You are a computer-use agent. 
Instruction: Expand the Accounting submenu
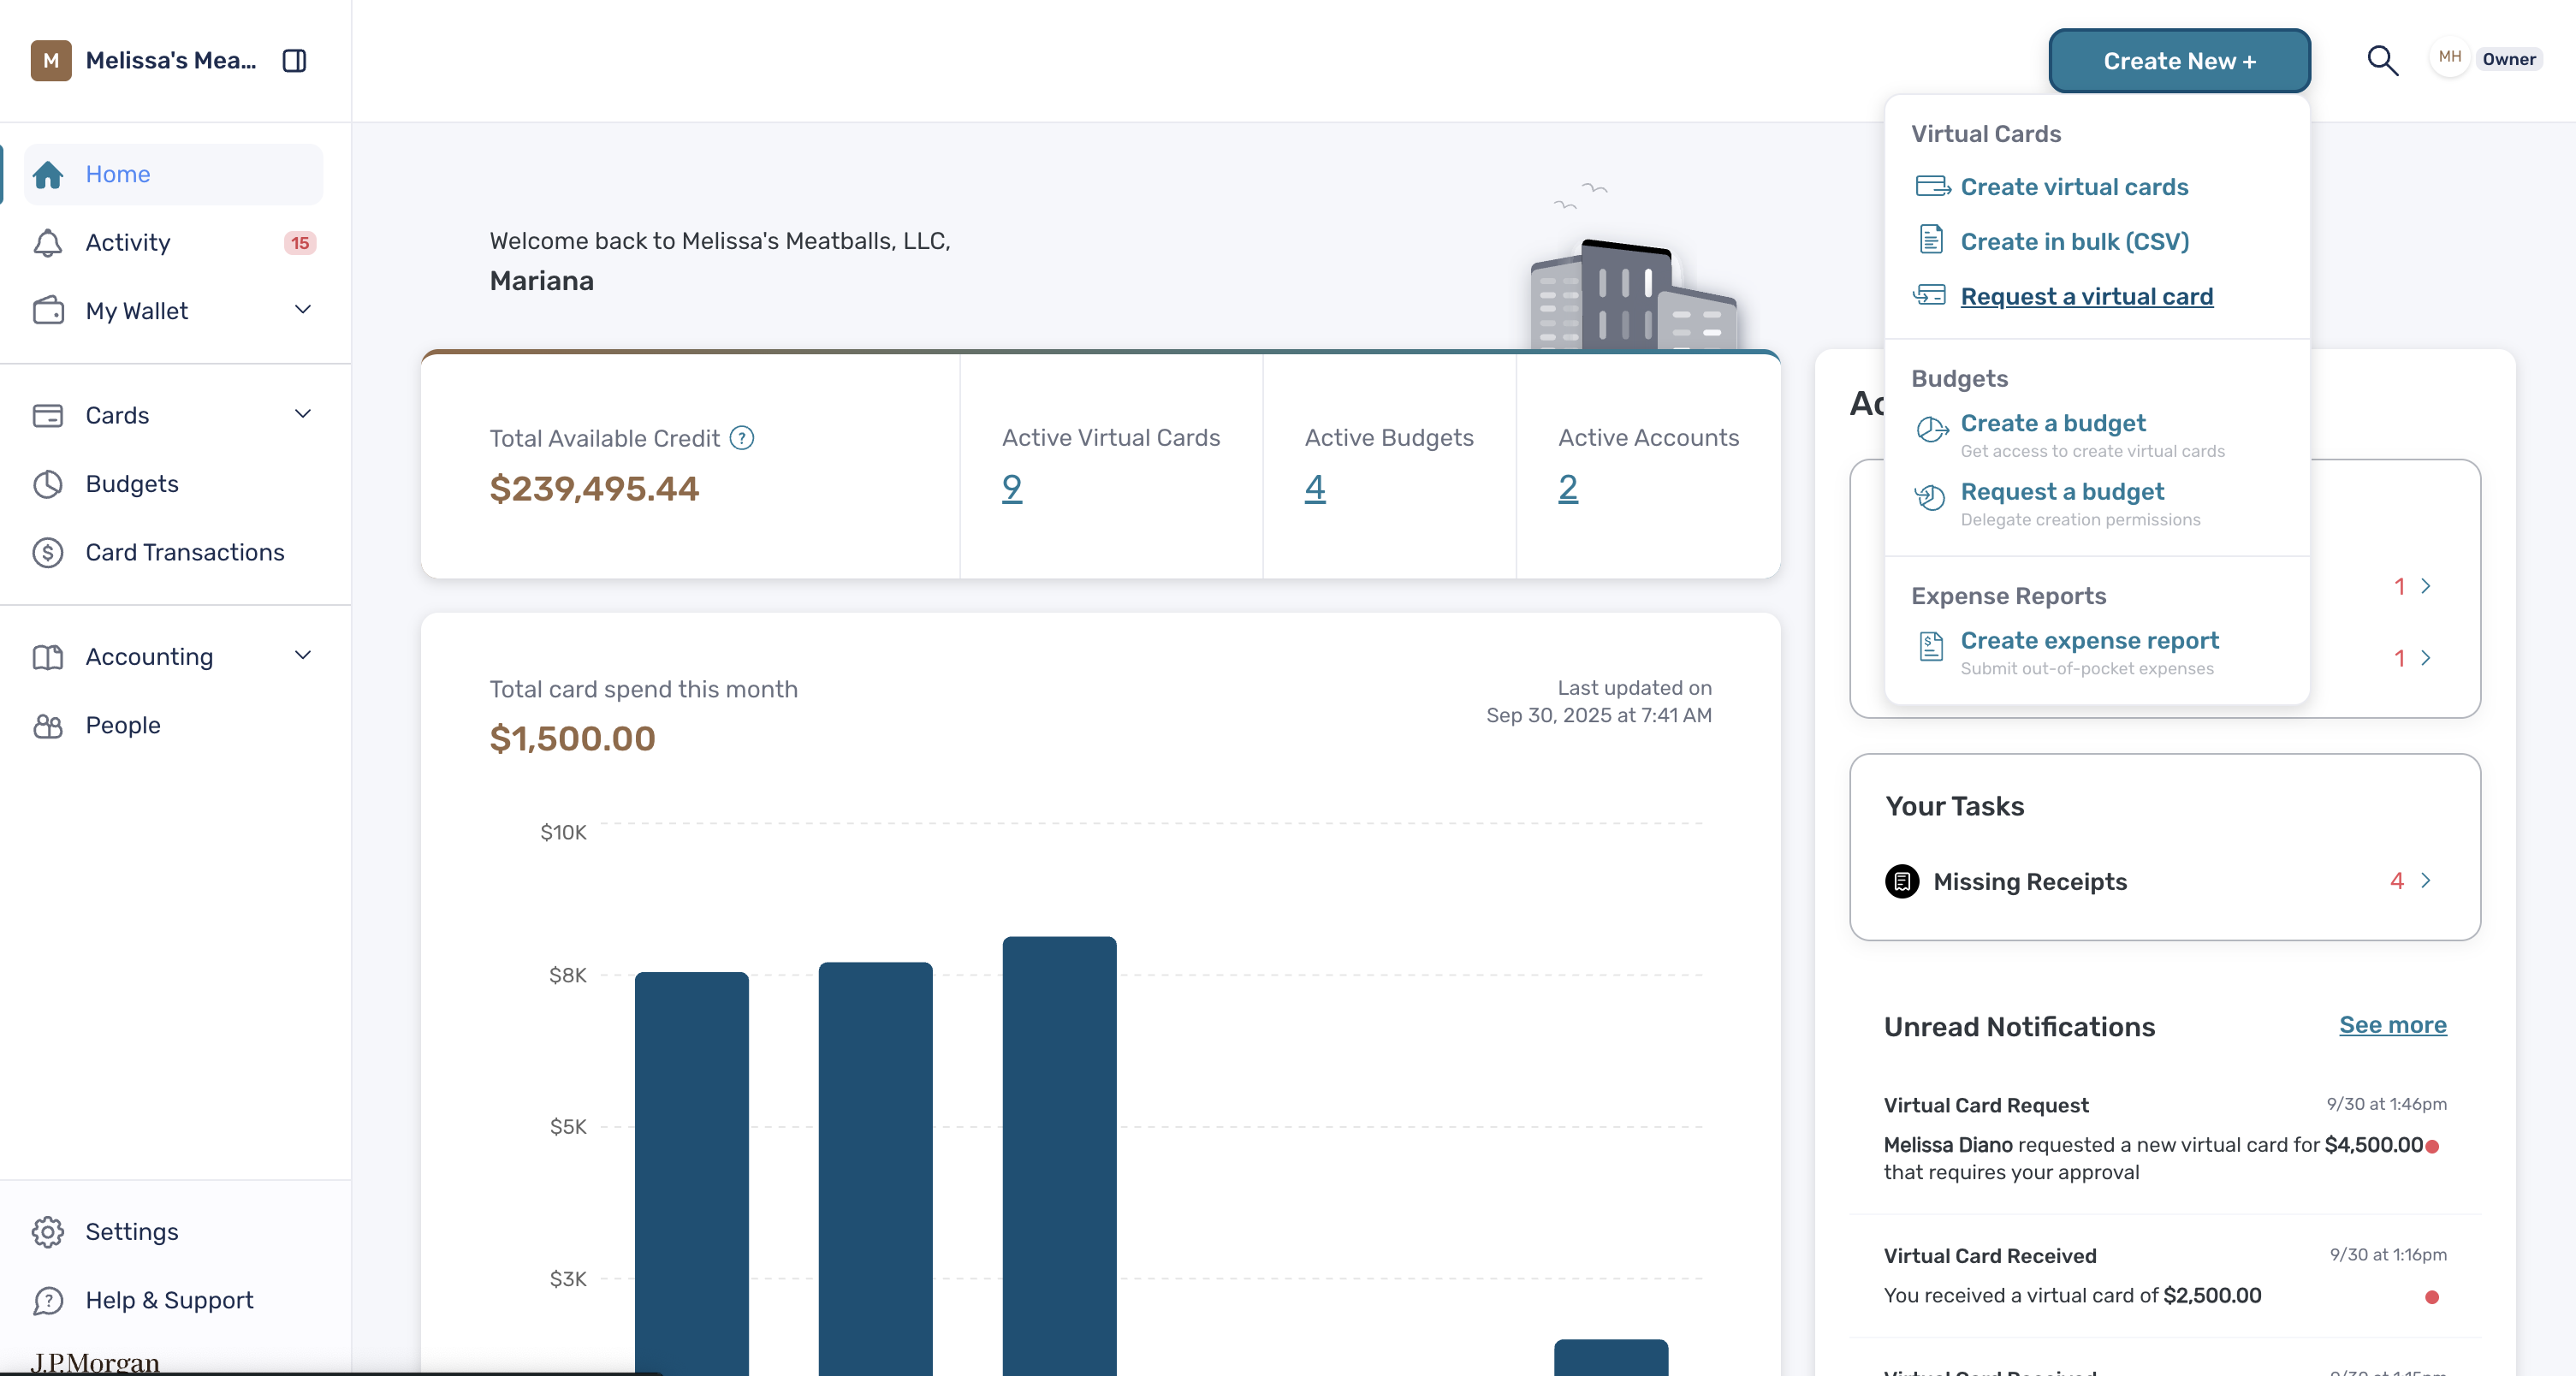(303, 656)
